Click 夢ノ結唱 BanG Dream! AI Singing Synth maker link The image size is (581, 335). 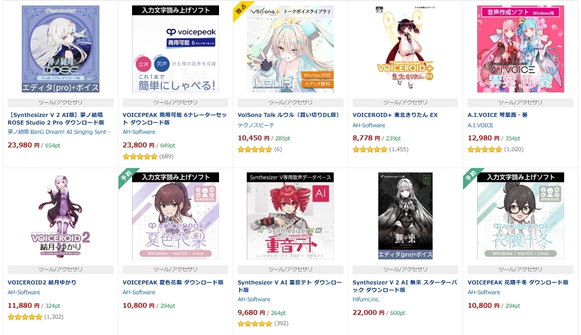pos(59,132)
